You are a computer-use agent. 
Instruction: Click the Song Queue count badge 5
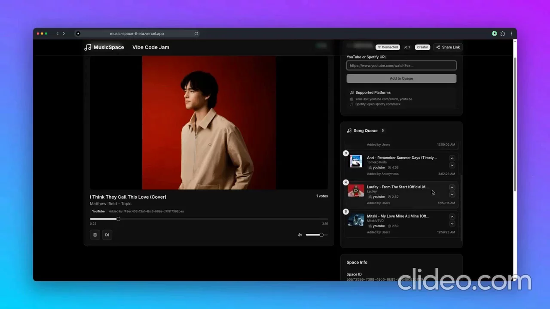pos(382,130)
